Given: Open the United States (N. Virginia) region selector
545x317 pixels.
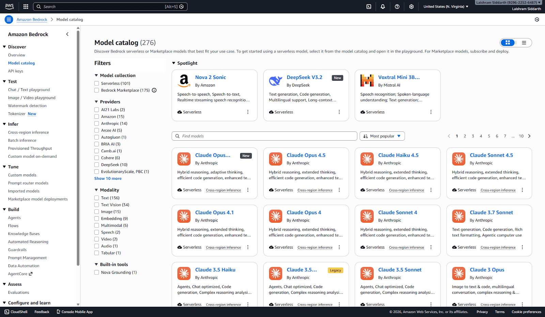Looking at the screenshot, I should (x=446, y=6).
